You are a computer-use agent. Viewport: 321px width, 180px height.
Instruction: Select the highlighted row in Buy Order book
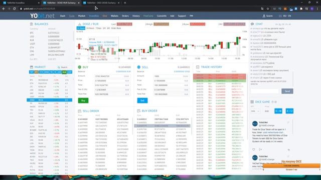click(x=162, y=126)
